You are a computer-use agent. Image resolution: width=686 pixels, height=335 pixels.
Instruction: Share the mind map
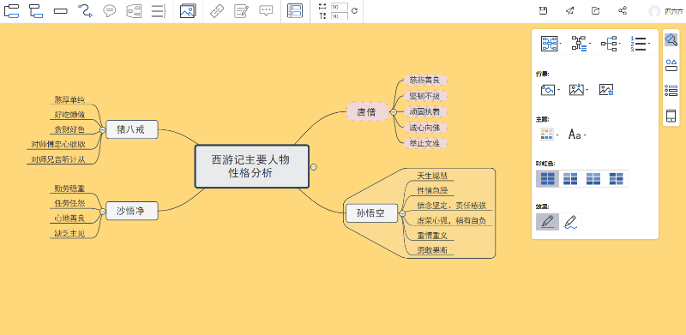pos(623,11)
